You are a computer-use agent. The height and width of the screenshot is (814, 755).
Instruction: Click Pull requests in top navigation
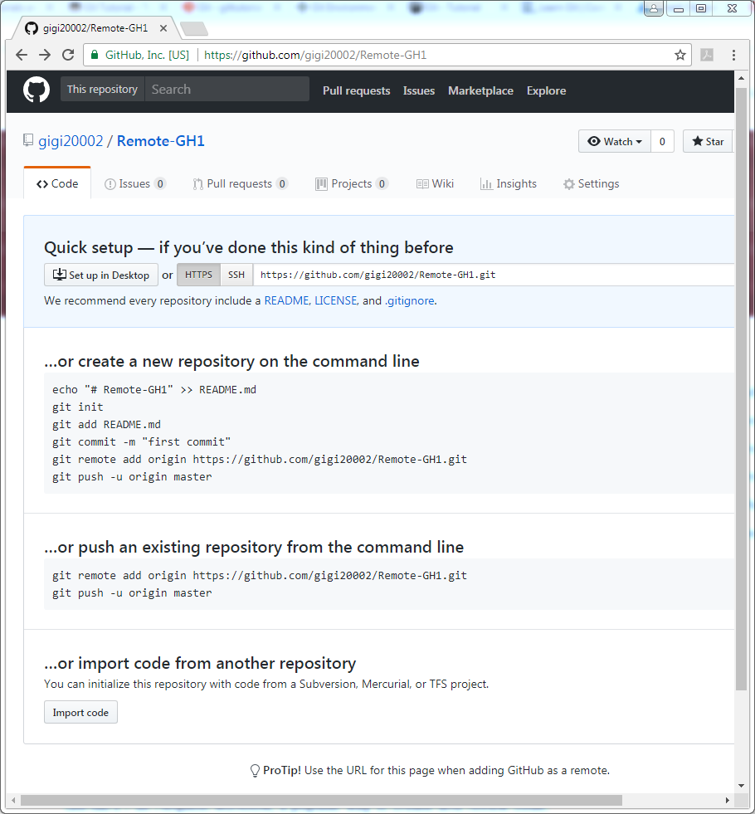click(357, 90)
